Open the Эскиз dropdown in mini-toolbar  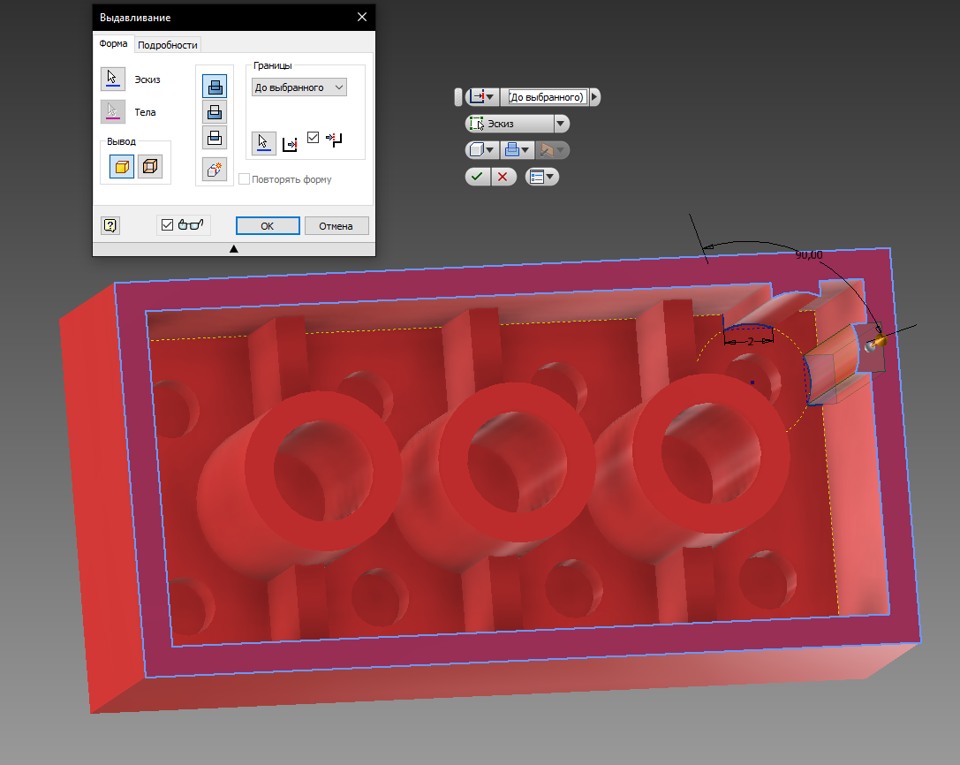(560, 125)
